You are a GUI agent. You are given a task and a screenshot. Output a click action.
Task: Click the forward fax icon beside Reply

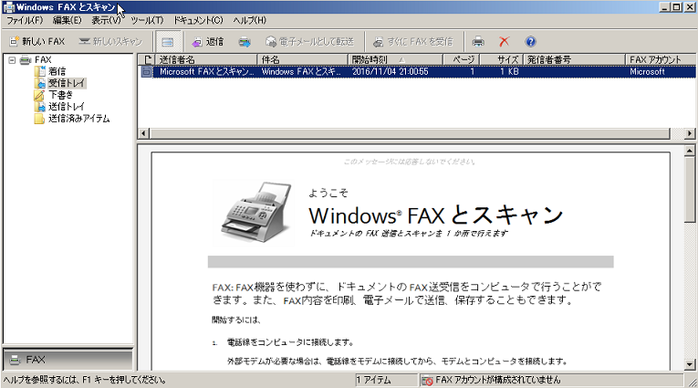[245, 42]
